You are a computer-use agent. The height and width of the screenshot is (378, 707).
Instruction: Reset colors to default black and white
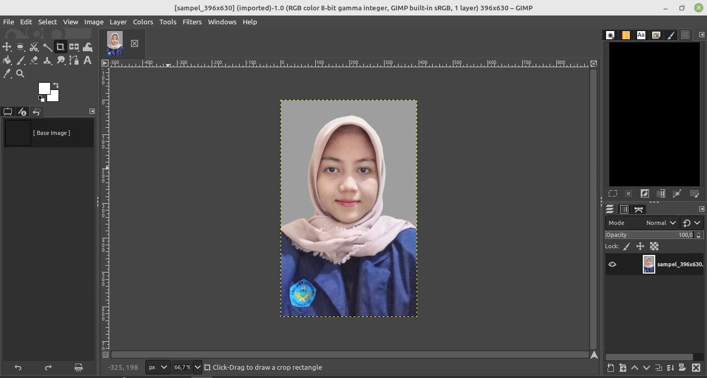[x=41, y=98]
